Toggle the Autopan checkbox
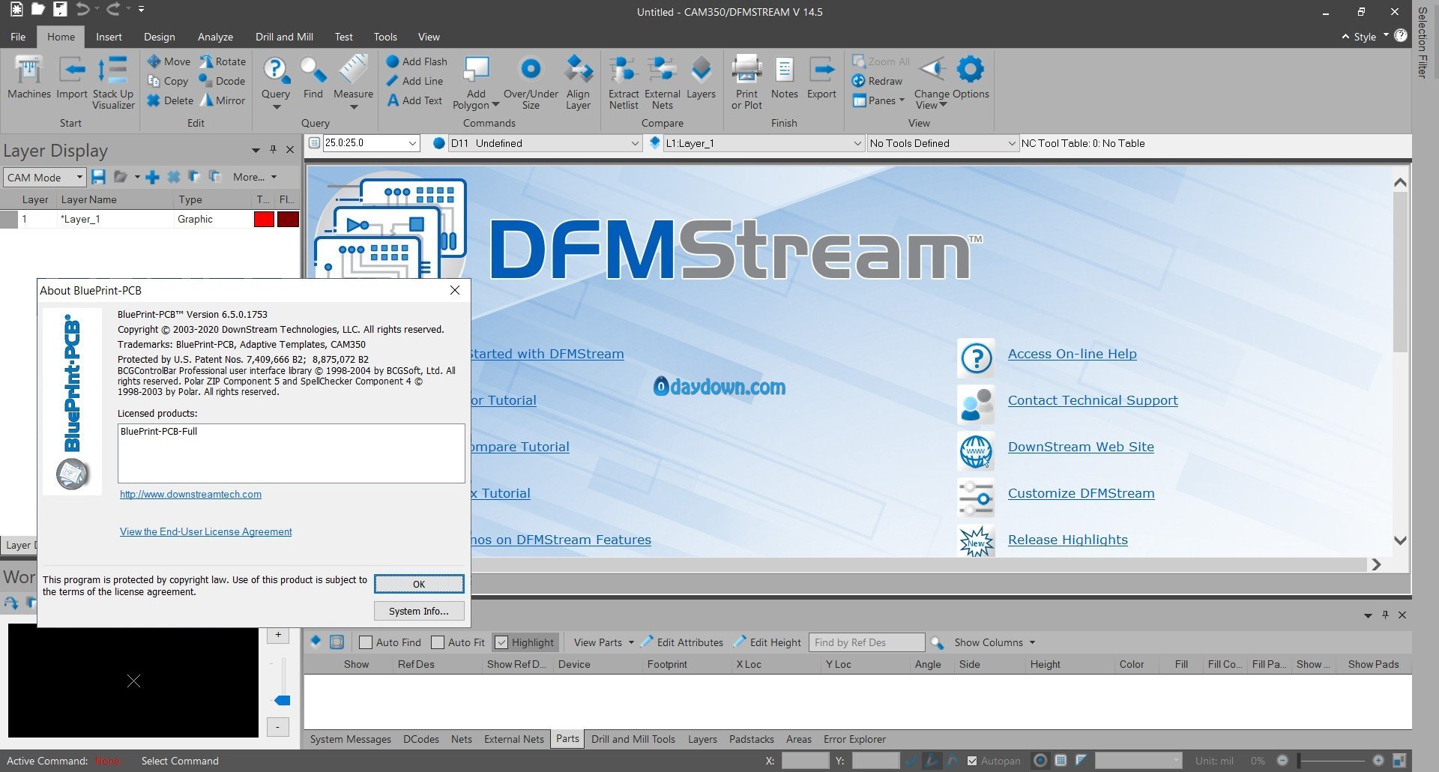The image size is (1439, 772). 972,761
